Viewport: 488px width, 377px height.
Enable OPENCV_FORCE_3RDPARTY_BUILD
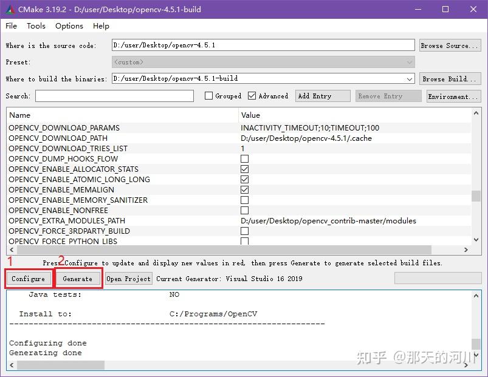[x=245, y=231]
